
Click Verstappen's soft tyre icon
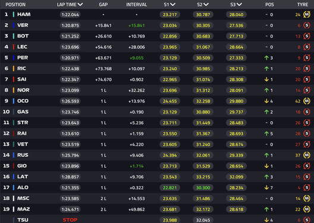(x=307, y=25)
